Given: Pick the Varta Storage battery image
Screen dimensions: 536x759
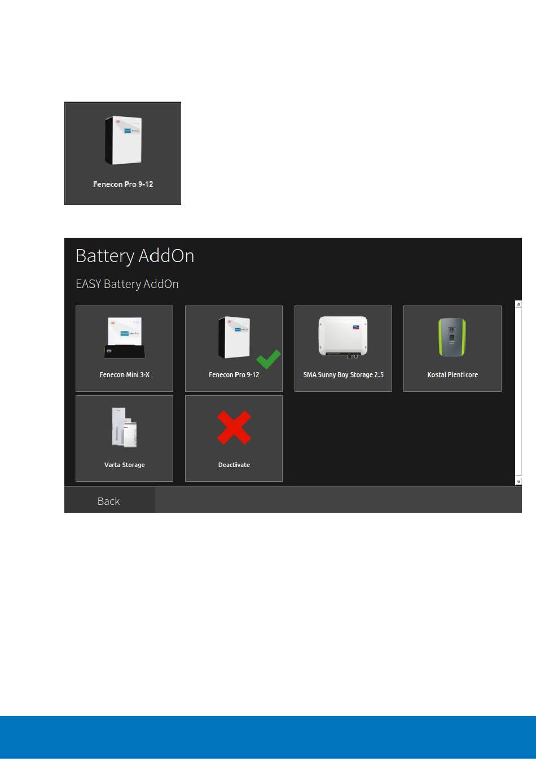Looking at the screenshot, I should pos(124,429).
